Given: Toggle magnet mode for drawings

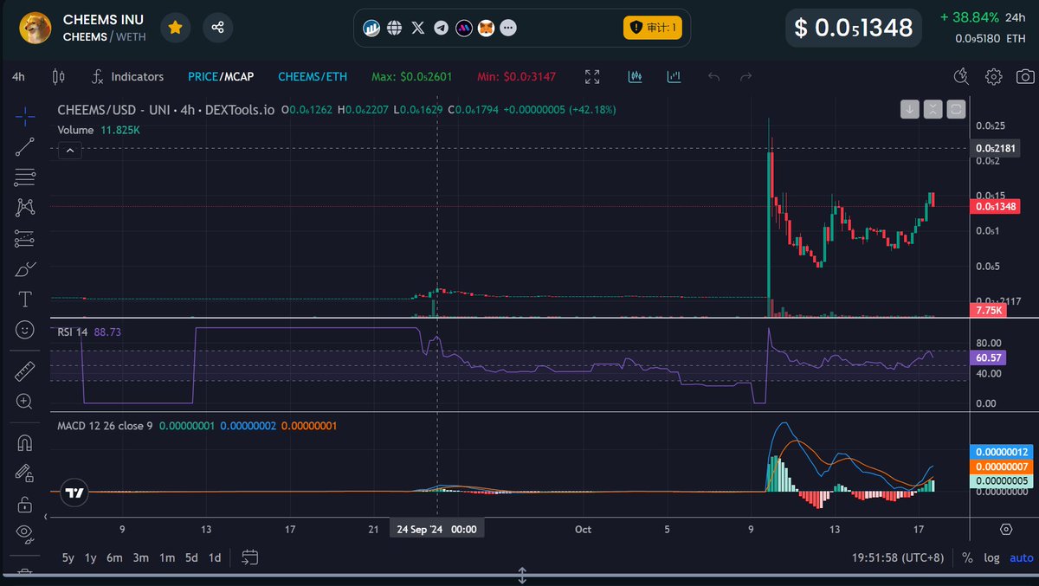Looking at the screenshot, I should pos(24,443).
